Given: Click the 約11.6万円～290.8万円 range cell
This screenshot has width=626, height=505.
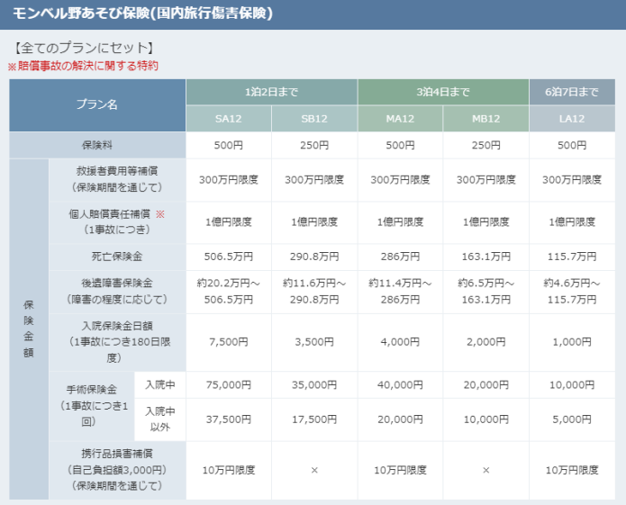Looking at the screenshot, I should click(314, 292).
